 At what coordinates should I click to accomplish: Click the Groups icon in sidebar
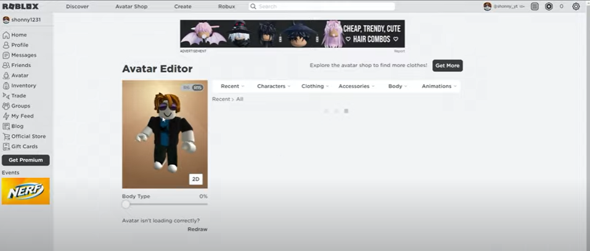coord(6,106)
